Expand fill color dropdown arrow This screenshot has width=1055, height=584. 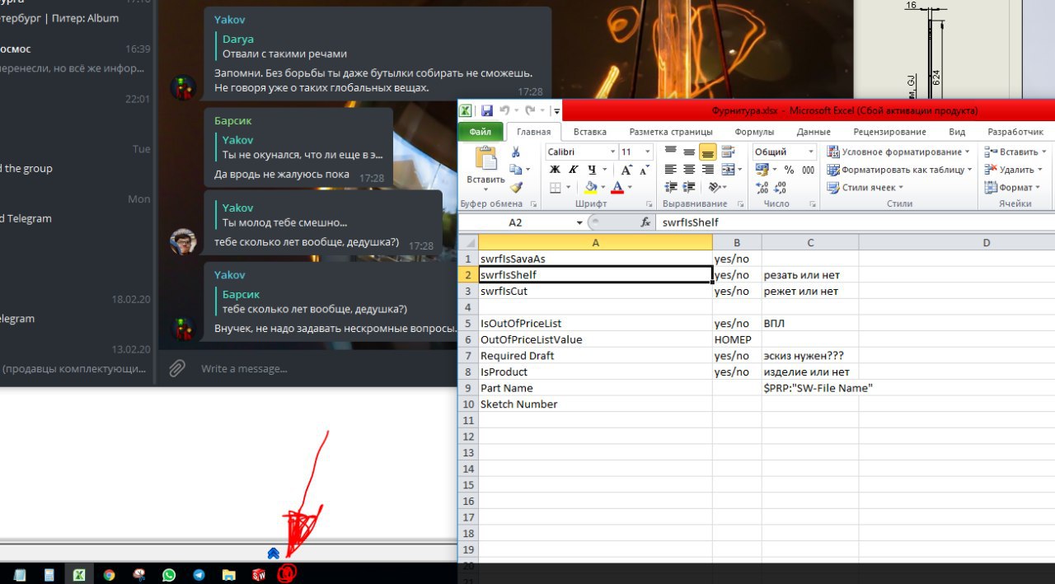(x=603, y=188)
